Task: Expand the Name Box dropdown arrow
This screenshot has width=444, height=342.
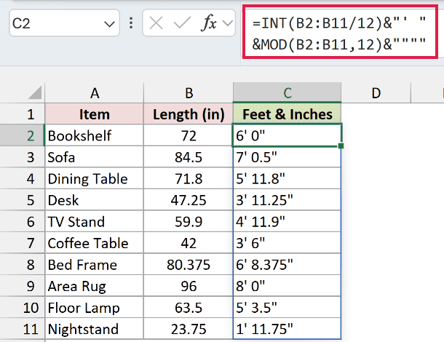Action: tap(109, 24)
